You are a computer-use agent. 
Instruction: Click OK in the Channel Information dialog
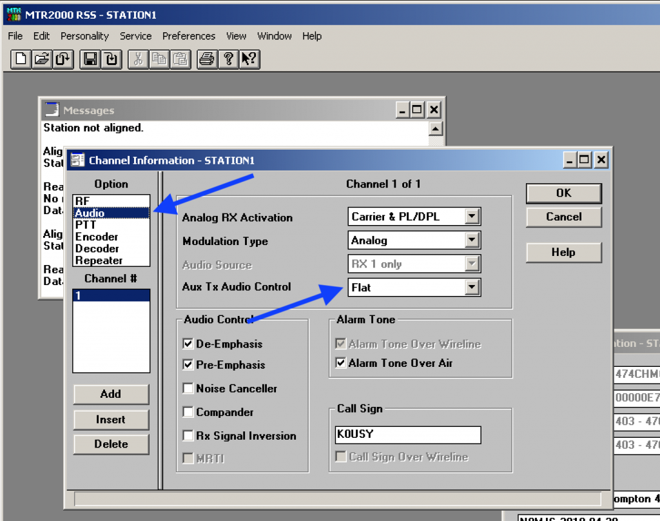click(x=563, y=193)
